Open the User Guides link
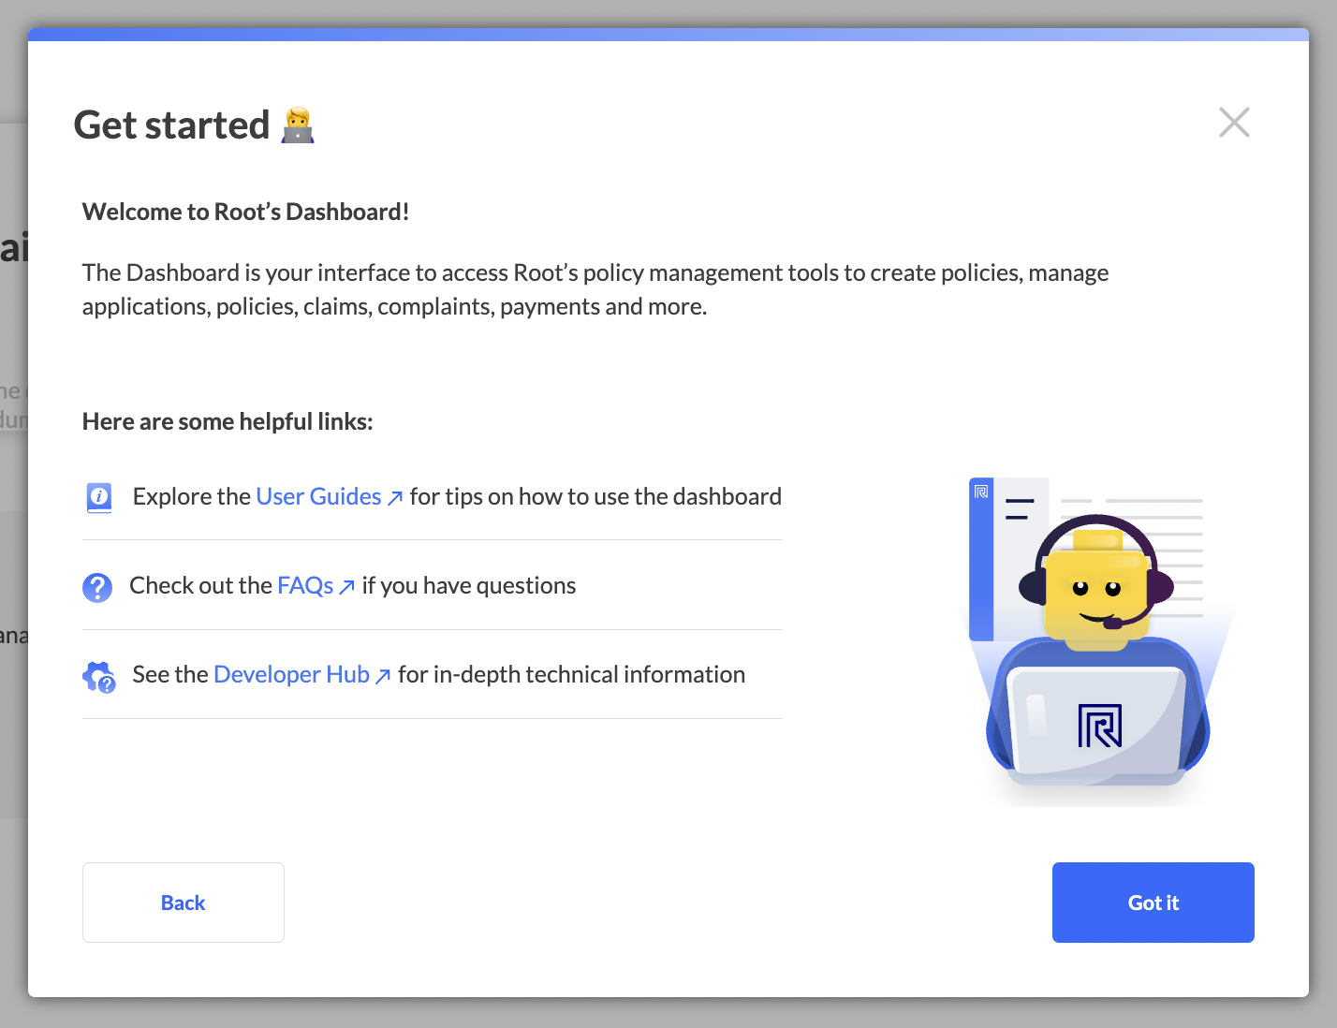This screenshot has height=1028, width=1337. (x=318, y=496)
